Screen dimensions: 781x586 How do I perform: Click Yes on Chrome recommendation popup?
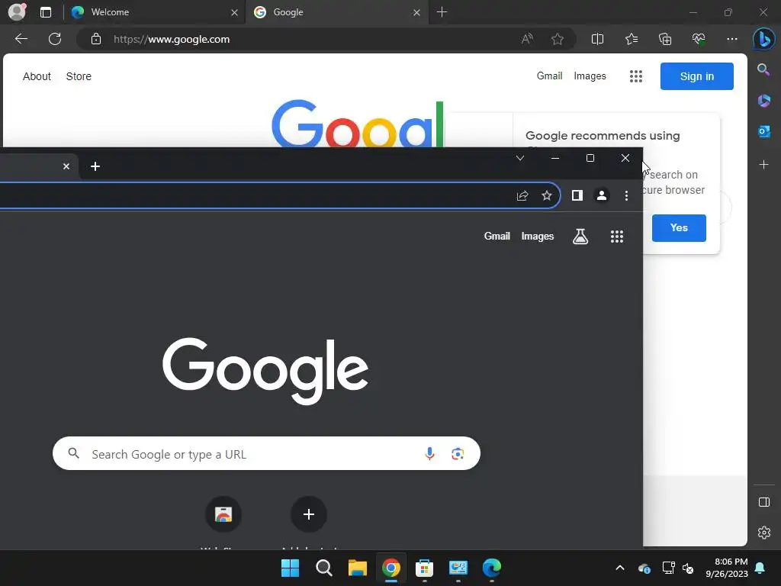pyautogui.click(x=679, y=227)
